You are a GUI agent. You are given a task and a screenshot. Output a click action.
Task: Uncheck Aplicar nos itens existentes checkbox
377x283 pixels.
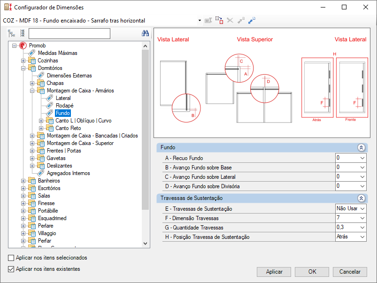point(11,269)
